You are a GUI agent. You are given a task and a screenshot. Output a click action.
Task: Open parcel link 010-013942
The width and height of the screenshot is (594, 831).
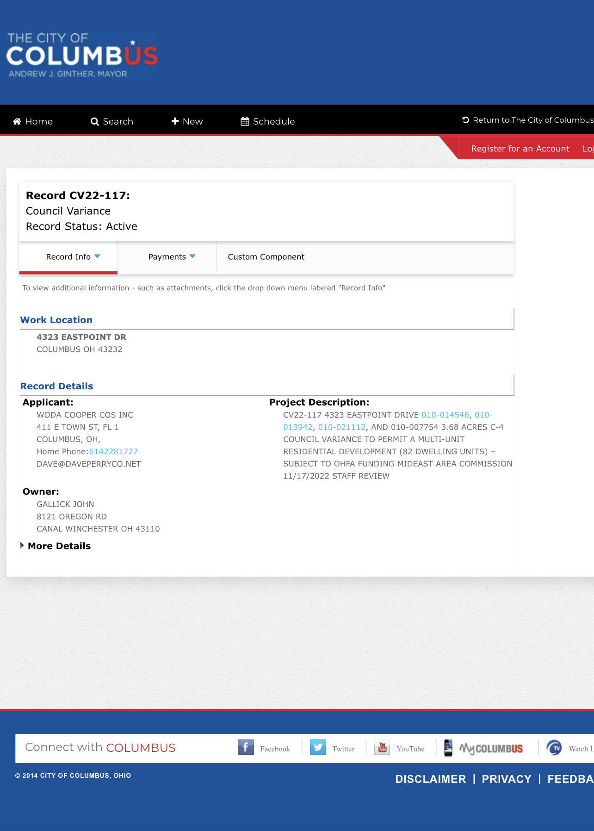tap(297, 427)
